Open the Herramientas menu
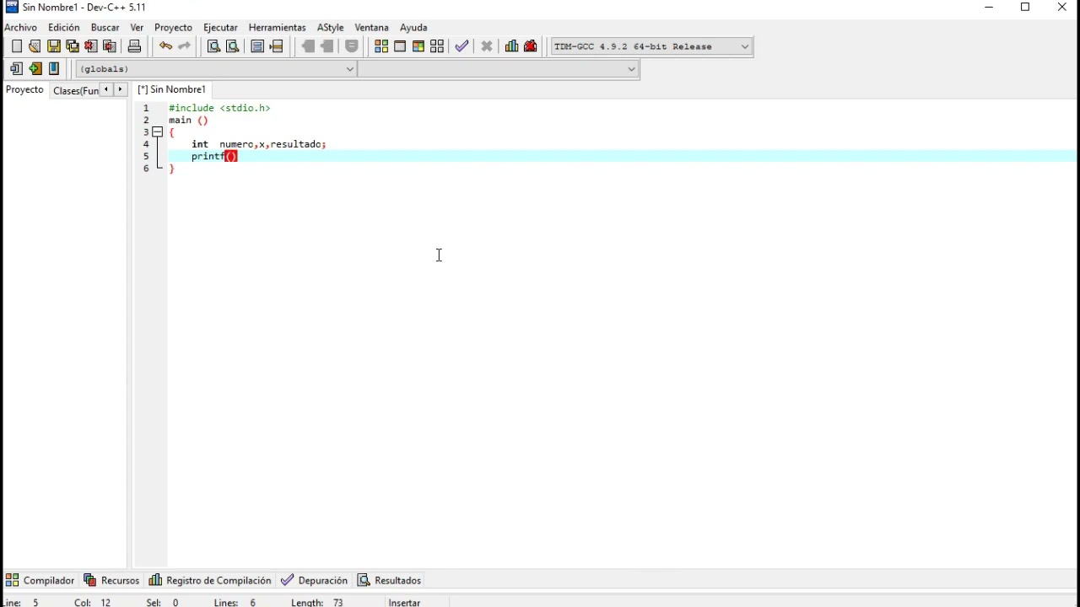 pyautogui.click(x=277, y=28)
